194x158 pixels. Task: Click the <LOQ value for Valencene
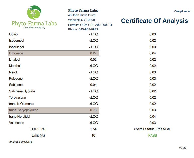[x=93, y=123]
